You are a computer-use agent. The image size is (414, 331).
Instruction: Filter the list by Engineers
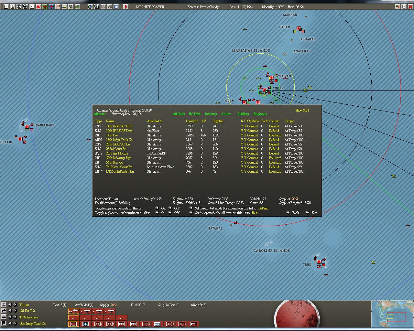coord(260,114)
